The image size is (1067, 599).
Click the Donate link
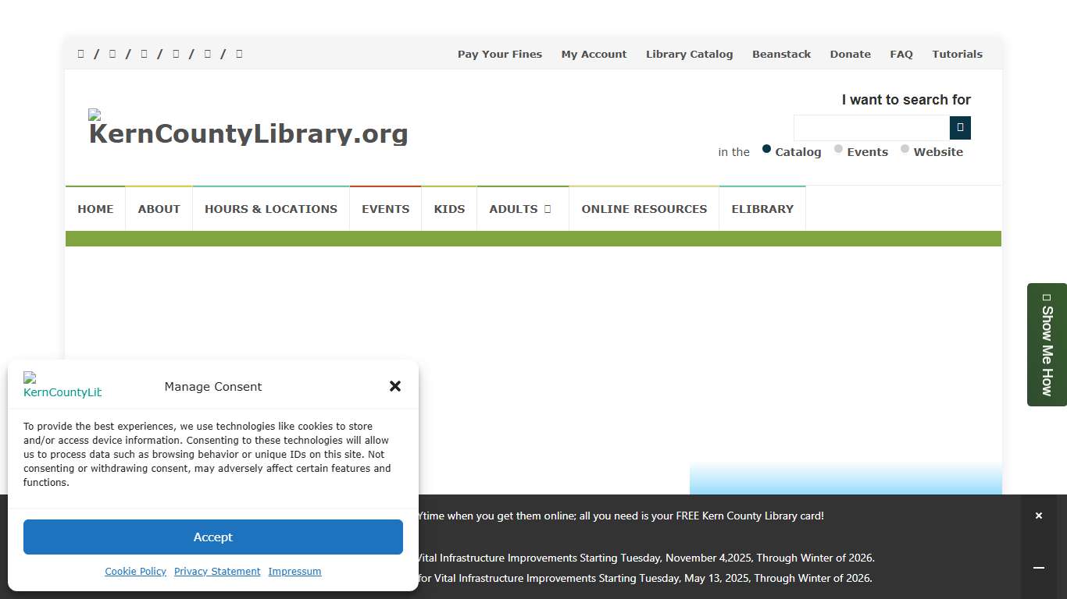850,54
